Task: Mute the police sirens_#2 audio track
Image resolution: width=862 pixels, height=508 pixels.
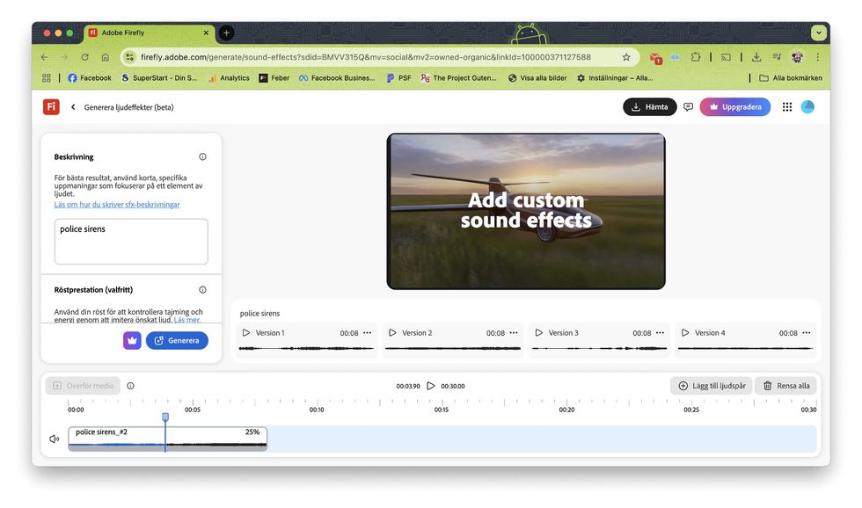Action: 54,439
